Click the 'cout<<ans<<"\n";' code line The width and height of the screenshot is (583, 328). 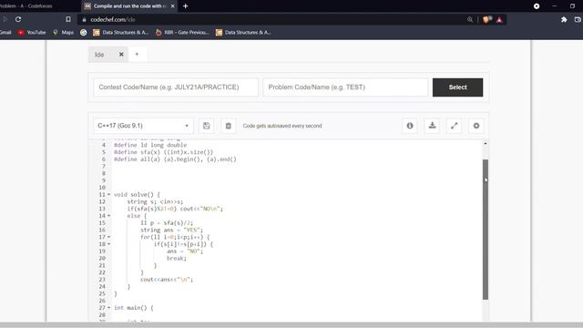(x=167, y=280)
